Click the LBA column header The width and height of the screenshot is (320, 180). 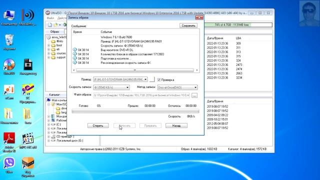(x=238, y=38)
